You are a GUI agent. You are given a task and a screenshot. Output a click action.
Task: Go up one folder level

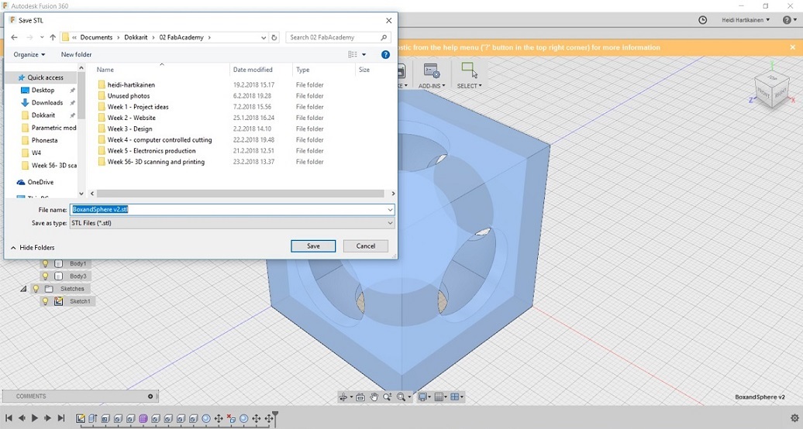tap(53, 37)
